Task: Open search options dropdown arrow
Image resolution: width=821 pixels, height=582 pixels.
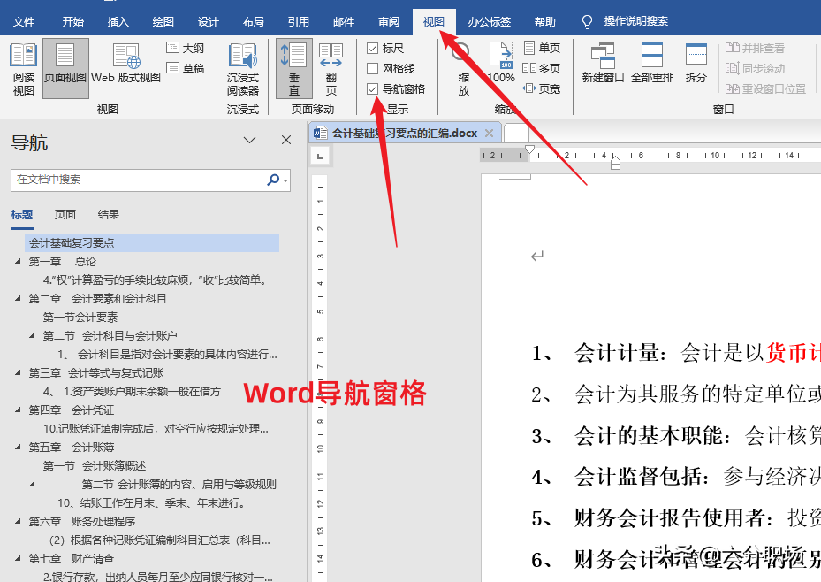Action: click(285, 180)
